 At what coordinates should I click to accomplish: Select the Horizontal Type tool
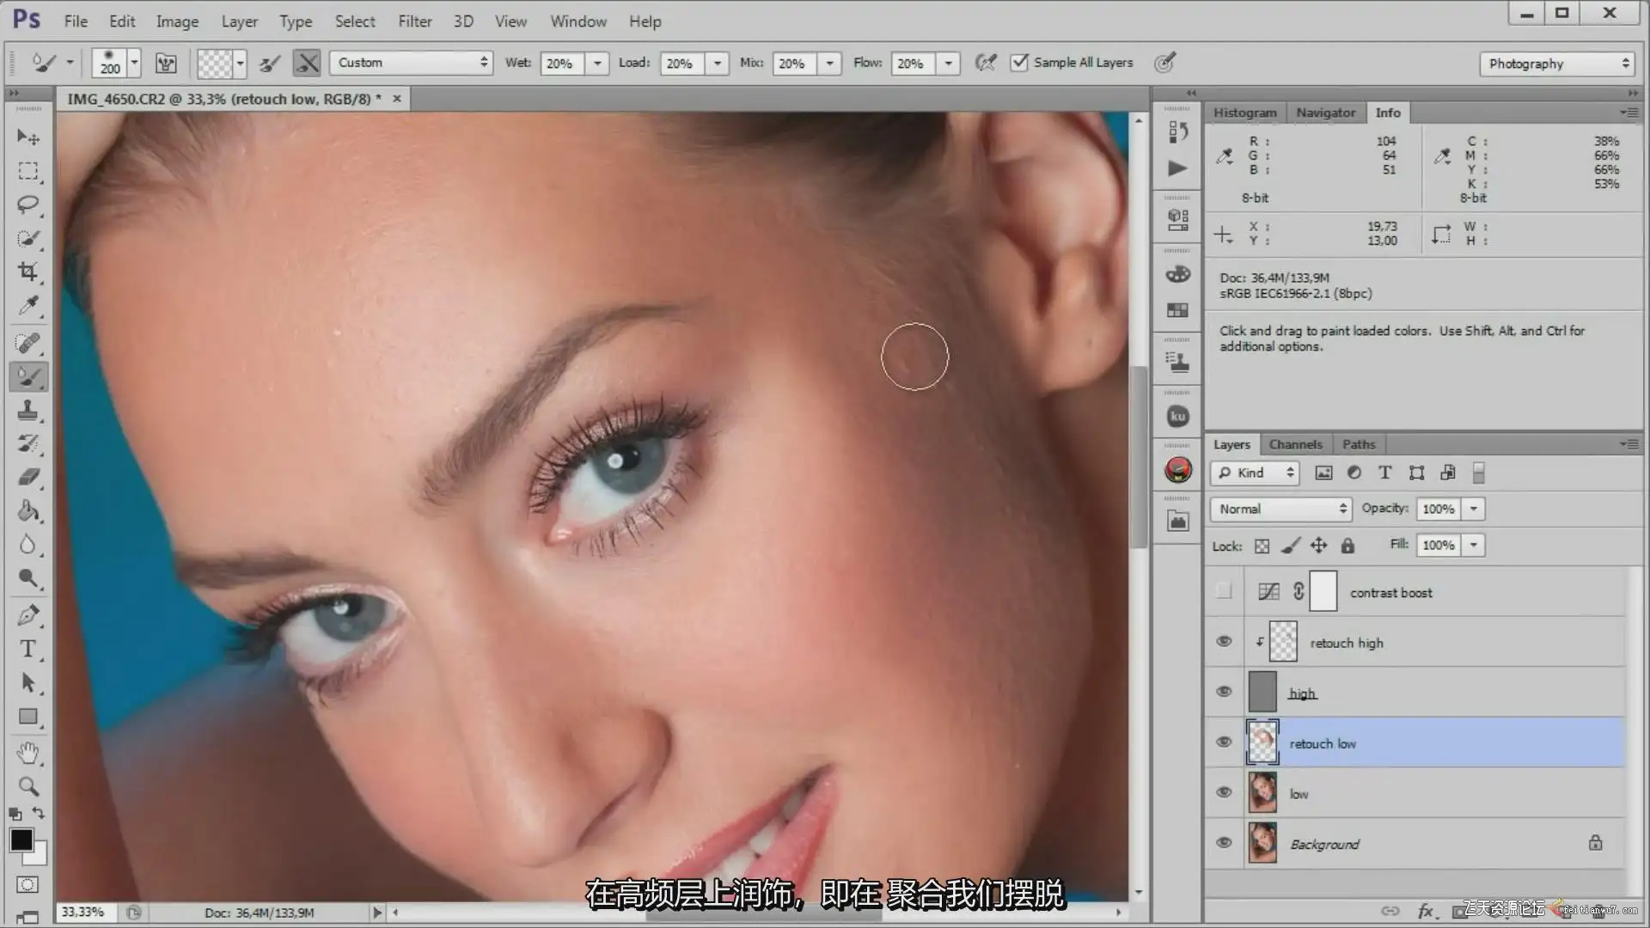(27, 650)
